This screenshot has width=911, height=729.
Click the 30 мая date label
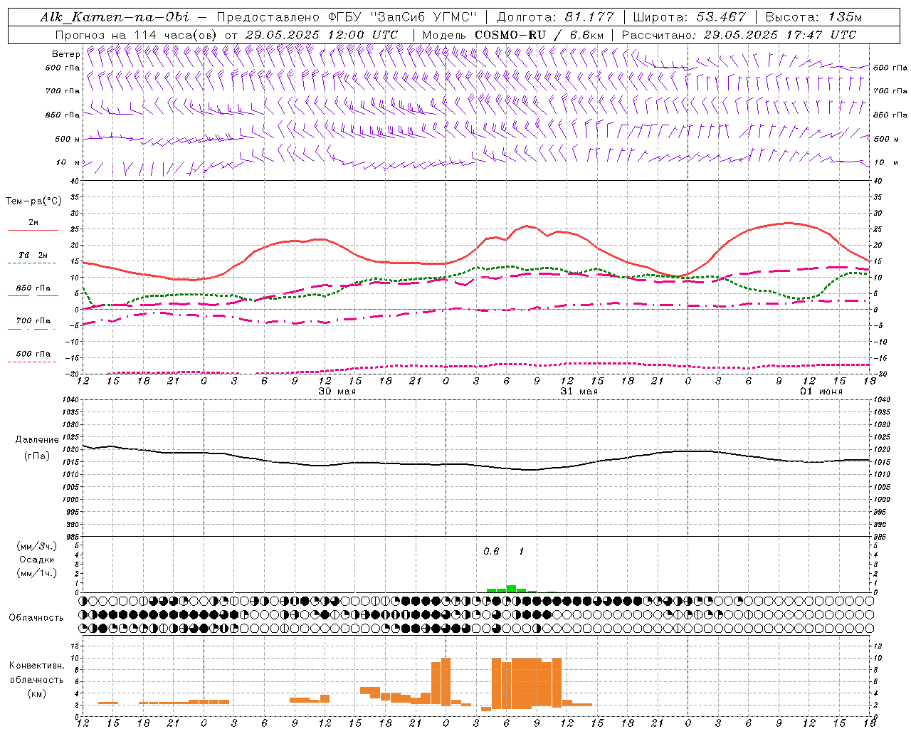click(337, 392)
